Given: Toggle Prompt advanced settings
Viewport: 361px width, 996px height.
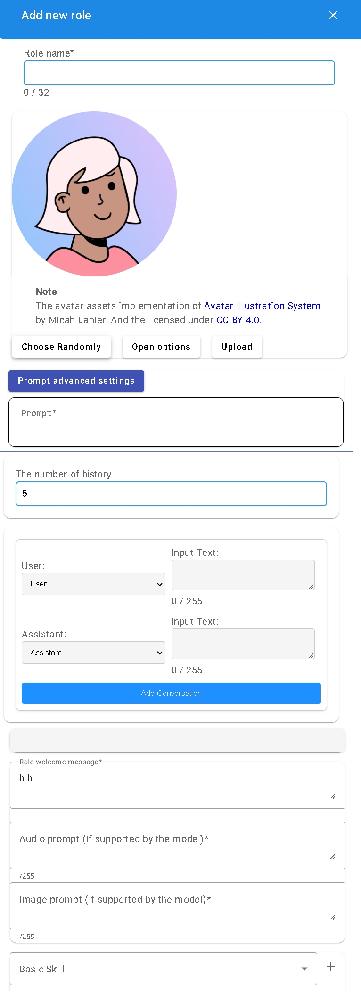Looking at the screenshot, I should [76, 381].
